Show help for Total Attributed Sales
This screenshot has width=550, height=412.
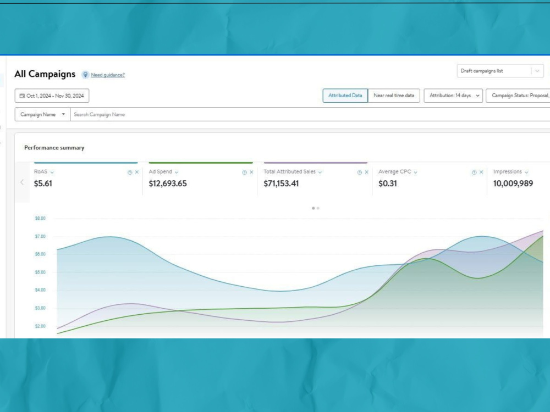point(360,172)
